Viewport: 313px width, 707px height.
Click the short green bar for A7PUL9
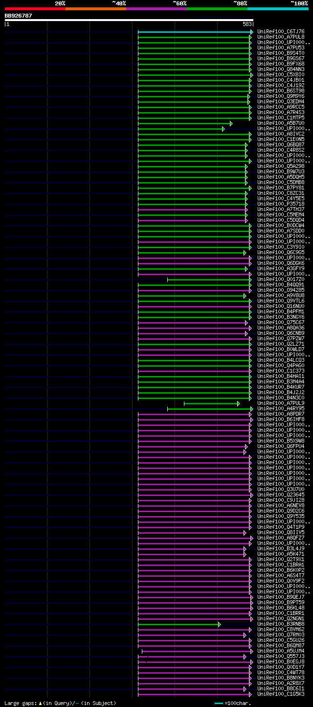point(211,403)
